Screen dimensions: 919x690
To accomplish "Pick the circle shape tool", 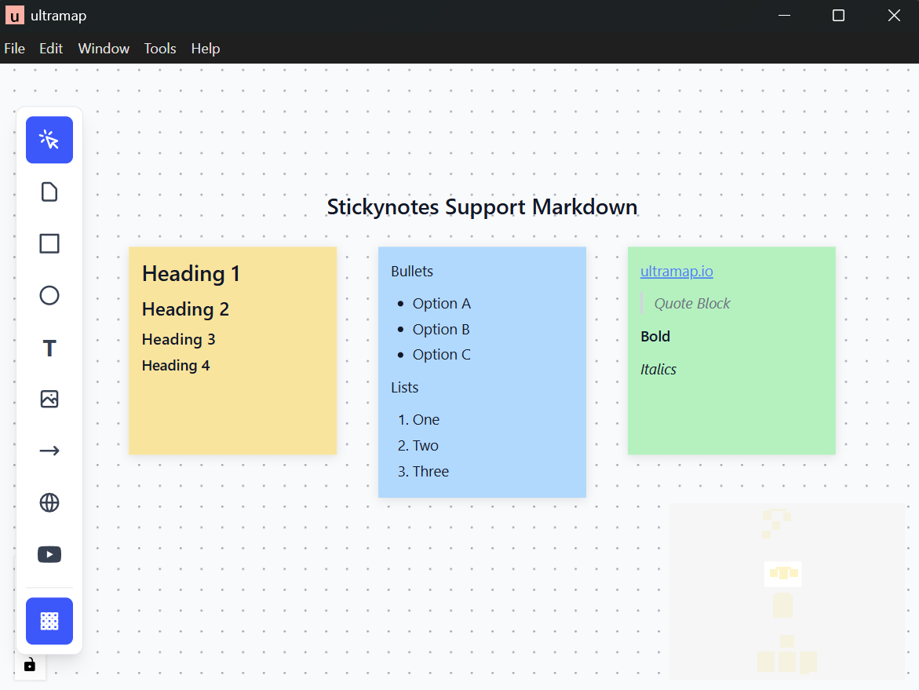I will [49, 295].
